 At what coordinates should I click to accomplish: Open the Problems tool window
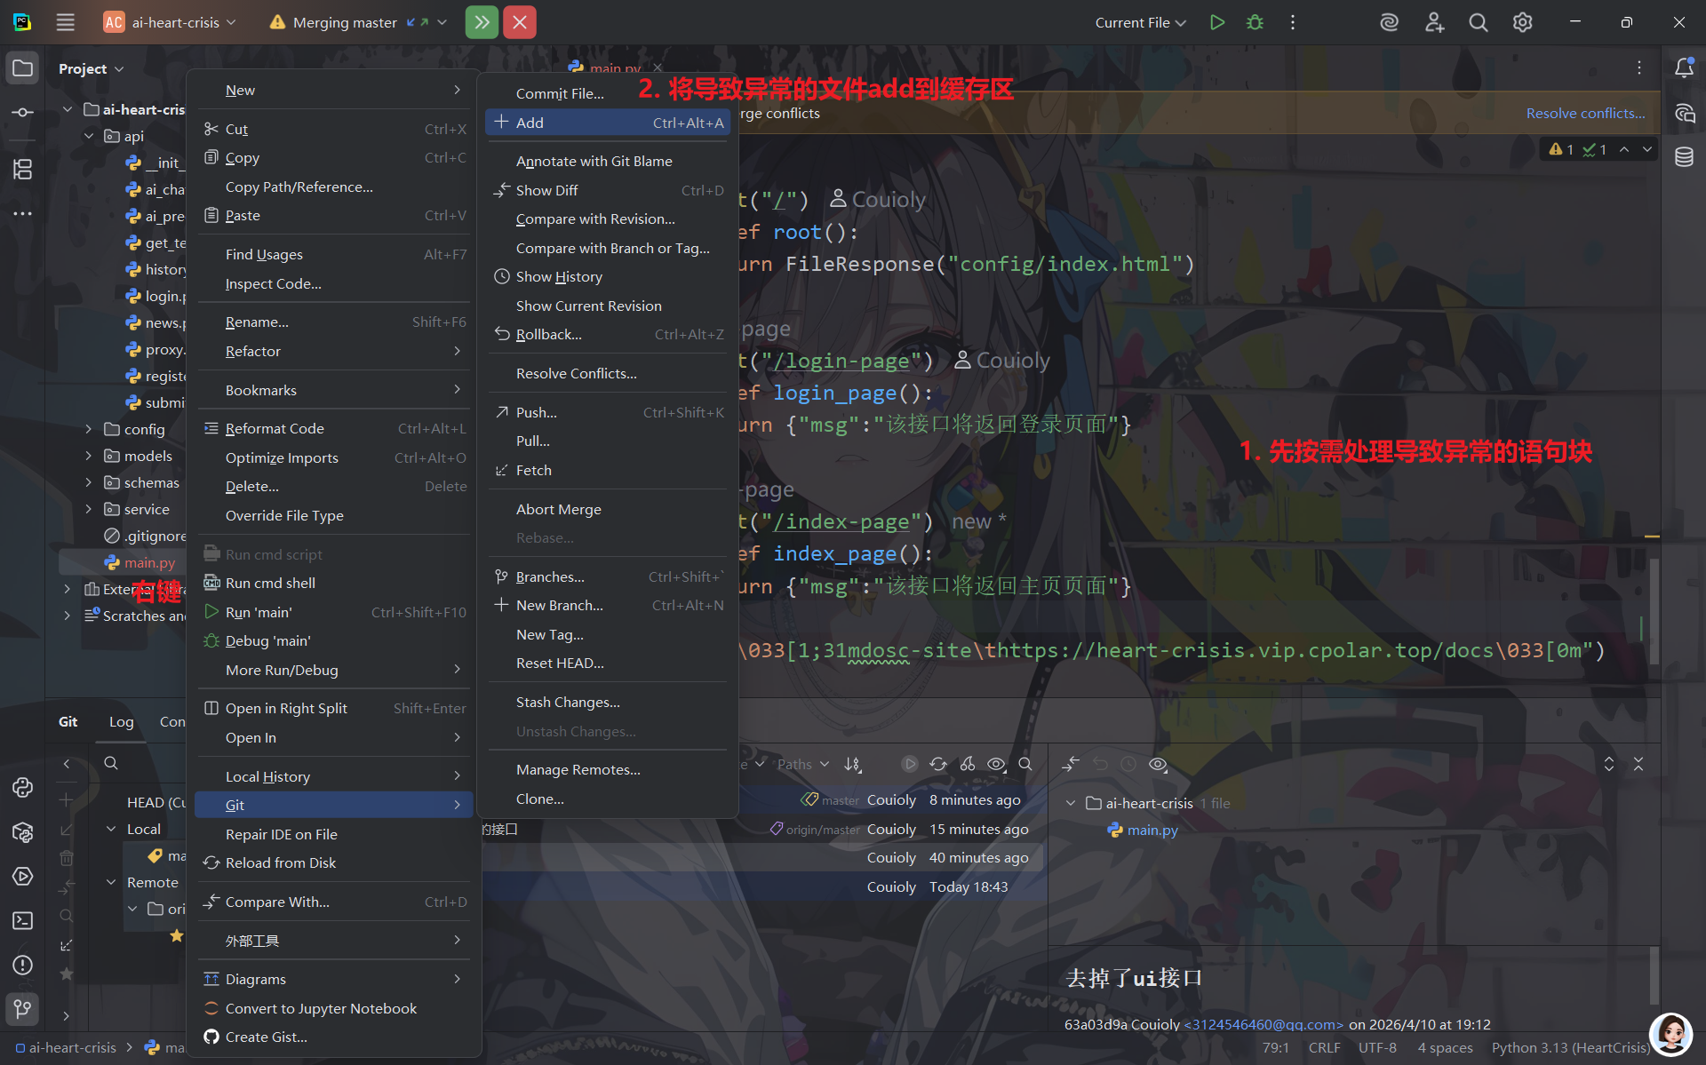(23, 966)
